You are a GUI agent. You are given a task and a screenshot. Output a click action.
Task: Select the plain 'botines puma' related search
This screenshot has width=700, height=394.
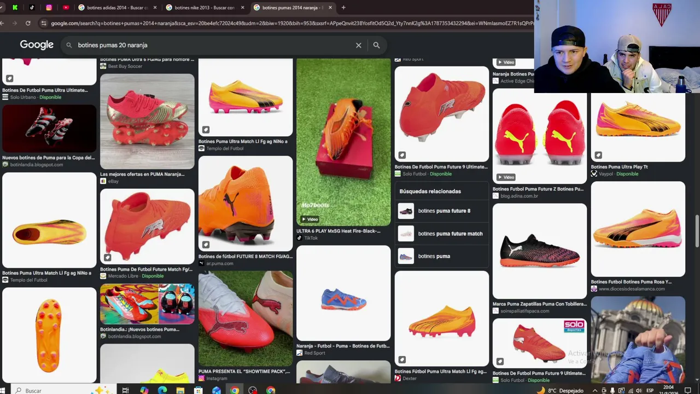[441, 256]
